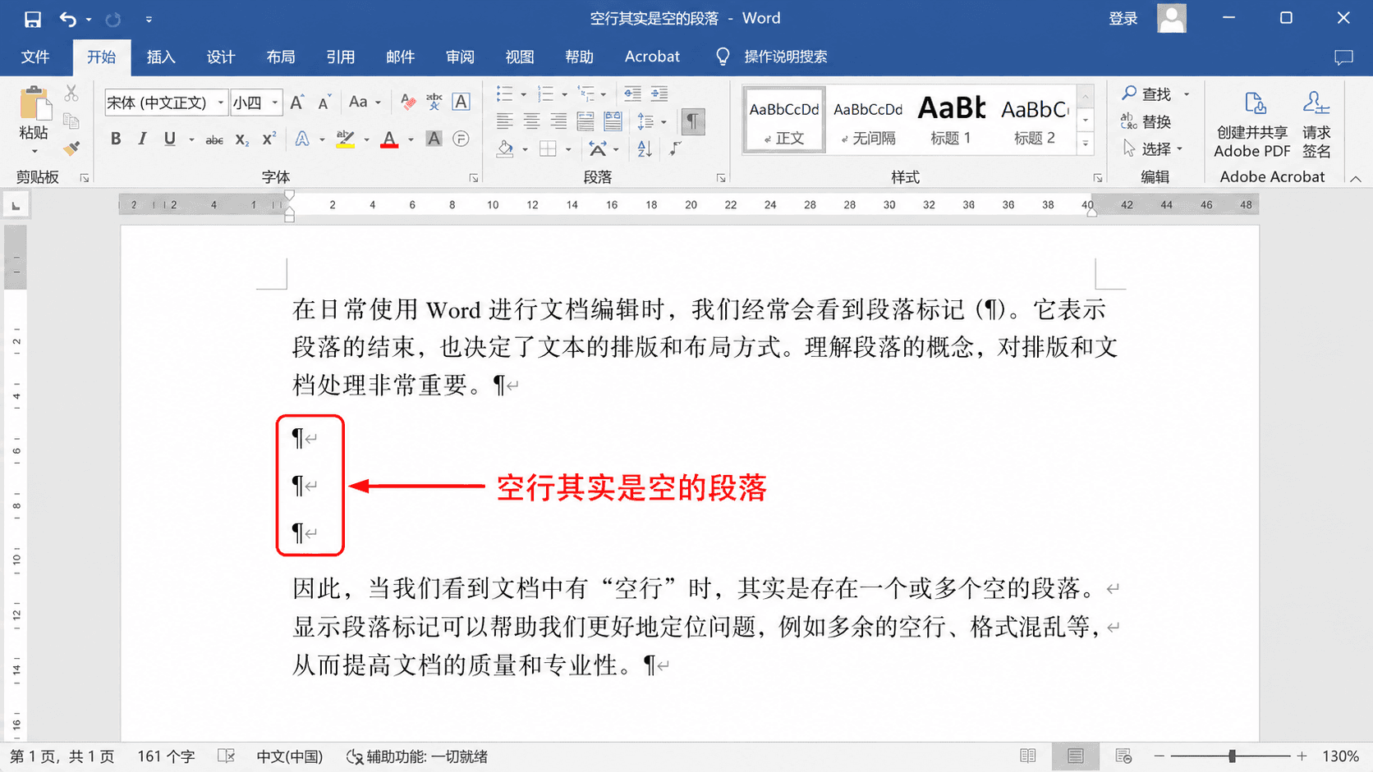The height and width of the screenshot is (772, 1373).
Task: Switch to 布局 tab
Action: (281, 57)
